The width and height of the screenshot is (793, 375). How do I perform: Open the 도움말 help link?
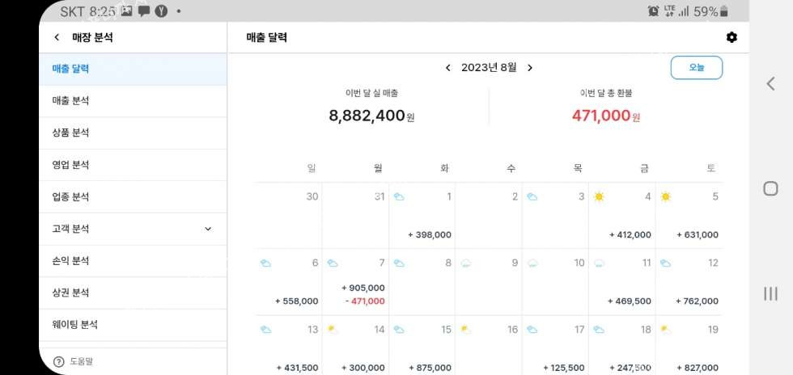coord(83,362)
